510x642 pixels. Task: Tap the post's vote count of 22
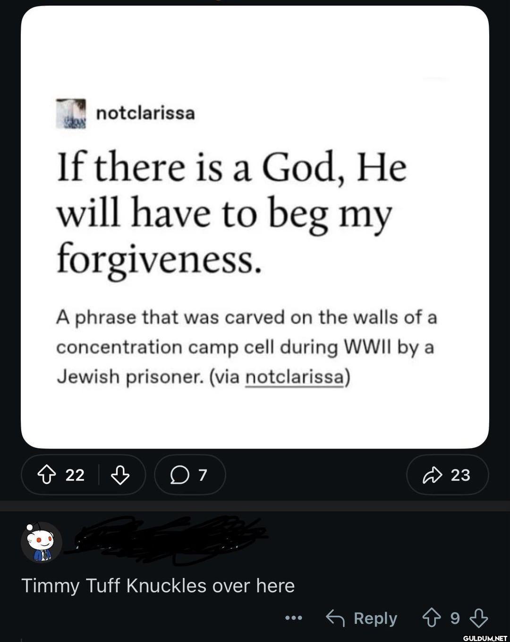[75, 475]
